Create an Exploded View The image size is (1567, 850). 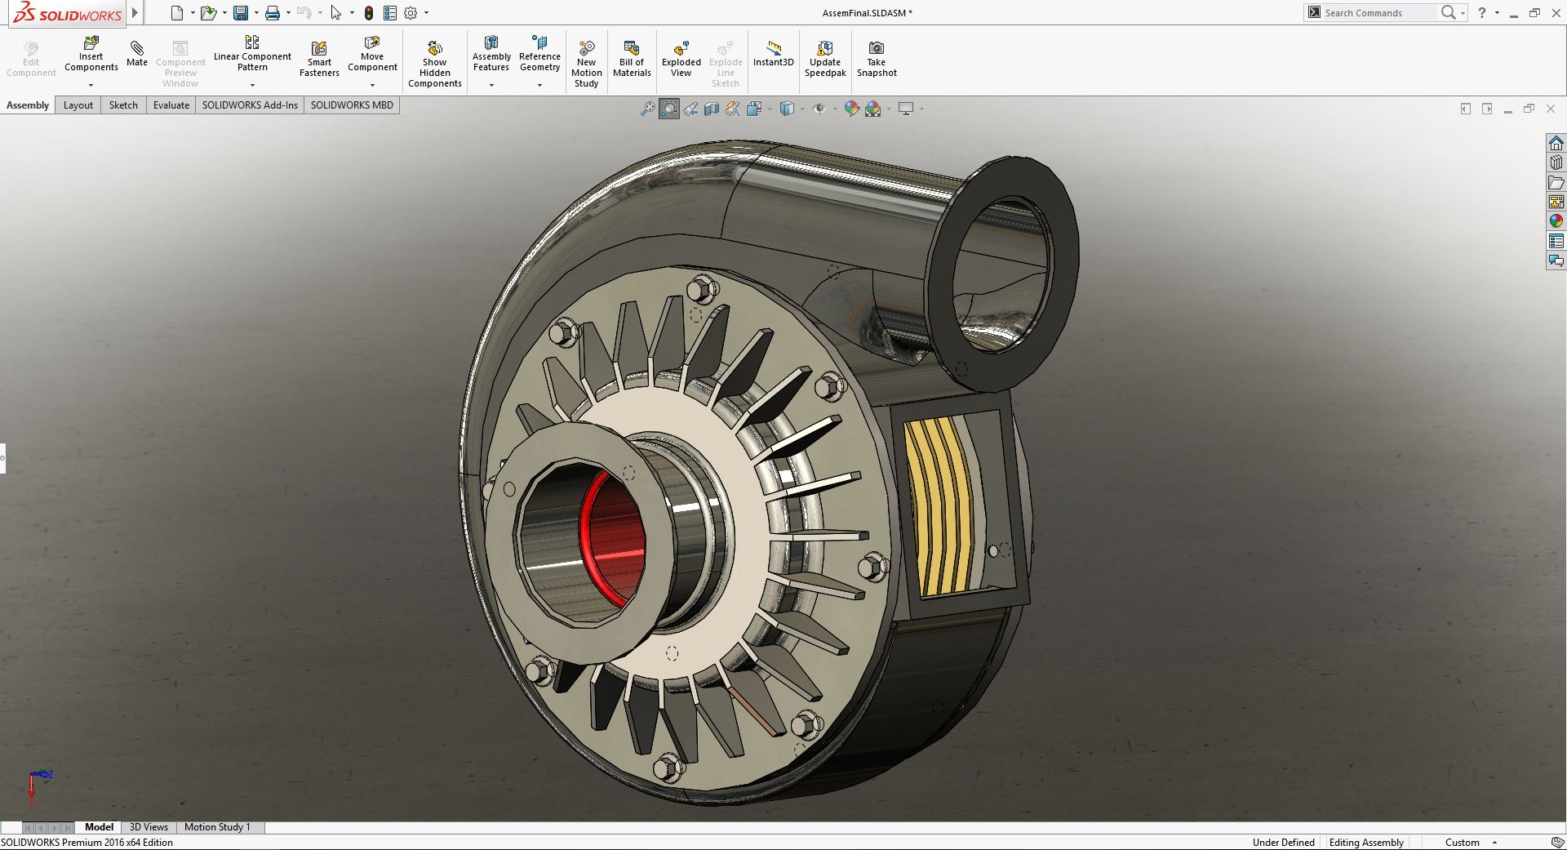click(681, 59)
